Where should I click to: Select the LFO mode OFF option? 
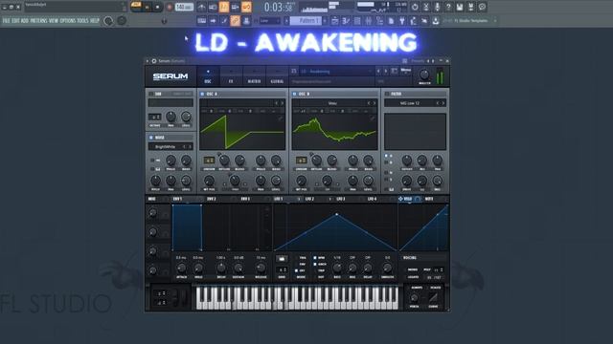(297, 270)
